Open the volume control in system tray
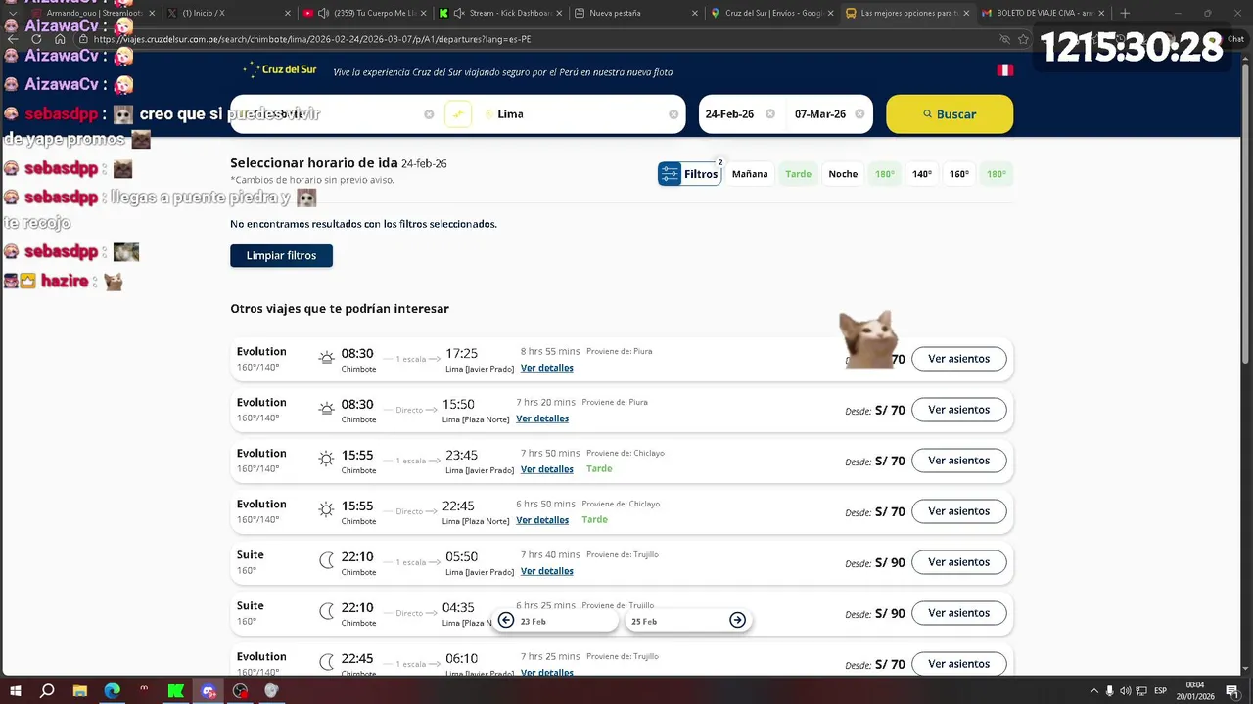Screen dimensions: 1253x704 pos(1126,691)
